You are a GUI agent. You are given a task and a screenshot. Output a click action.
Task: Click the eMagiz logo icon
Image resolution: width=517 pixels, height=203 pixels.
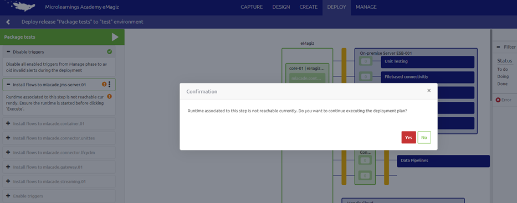(x=21, y=6)
